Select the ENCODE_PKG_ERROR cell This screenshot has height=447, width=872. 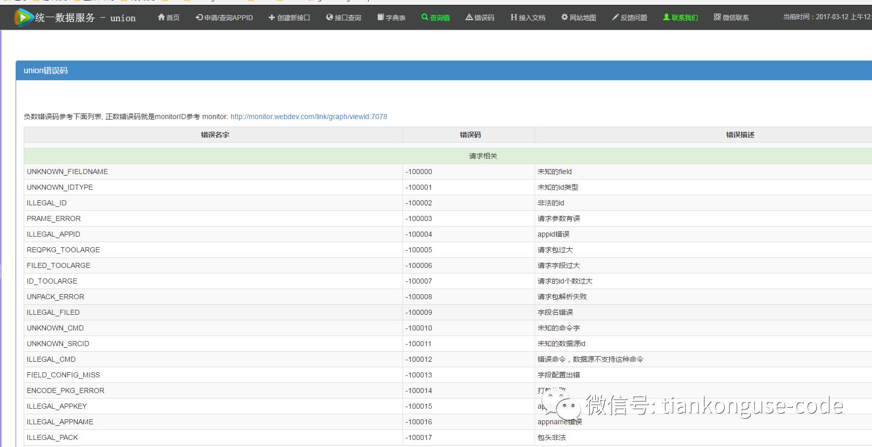[213, 390]
